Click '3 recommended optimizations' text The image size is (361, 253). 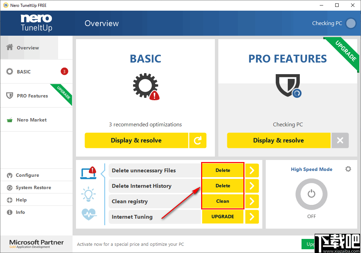tap(145, 125)
